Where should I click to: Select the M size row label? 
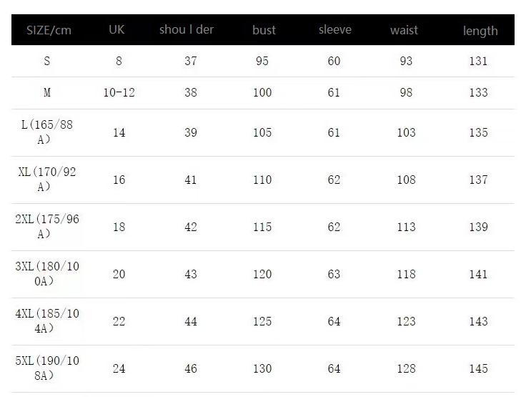pos(47,92)
